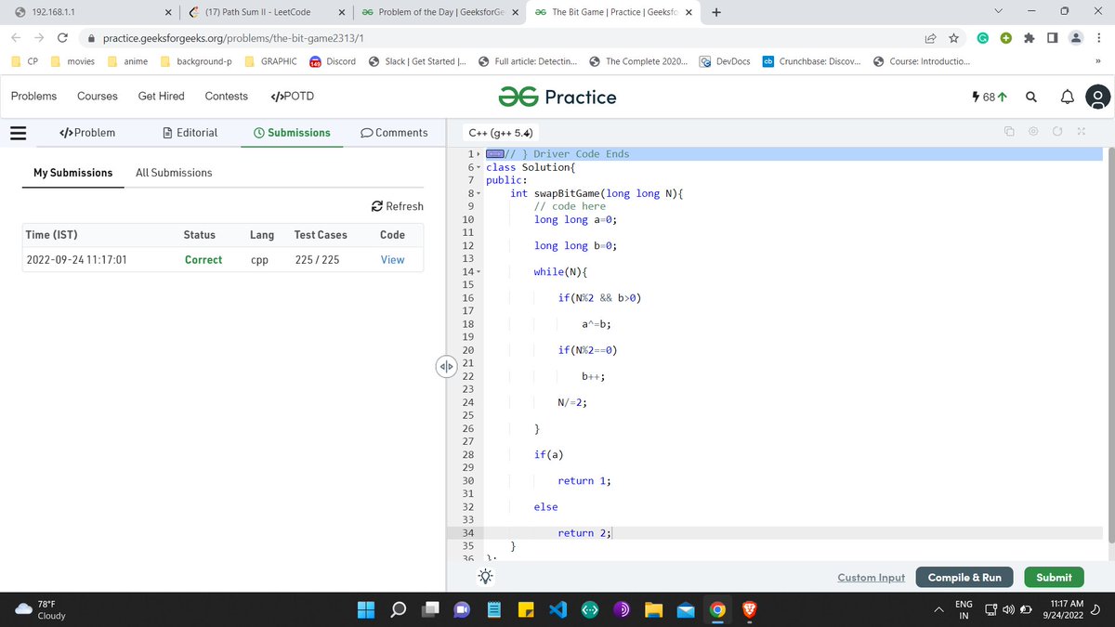Show more bookmarks with the double chevron
Image resolution: width=1115 pixels, height=627 pixels.
click(1098, 61)
